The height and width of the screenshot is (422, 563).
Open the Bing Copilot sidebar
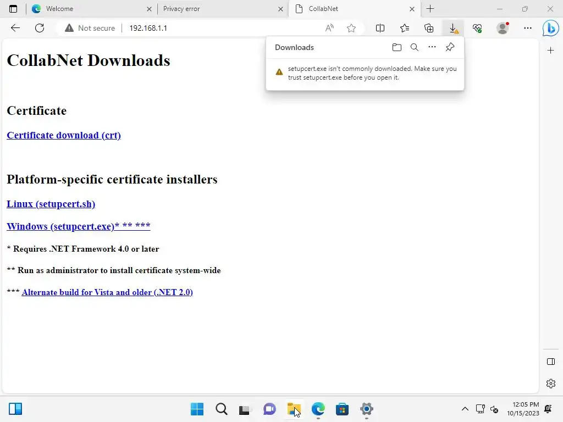(x=550, y=28)
